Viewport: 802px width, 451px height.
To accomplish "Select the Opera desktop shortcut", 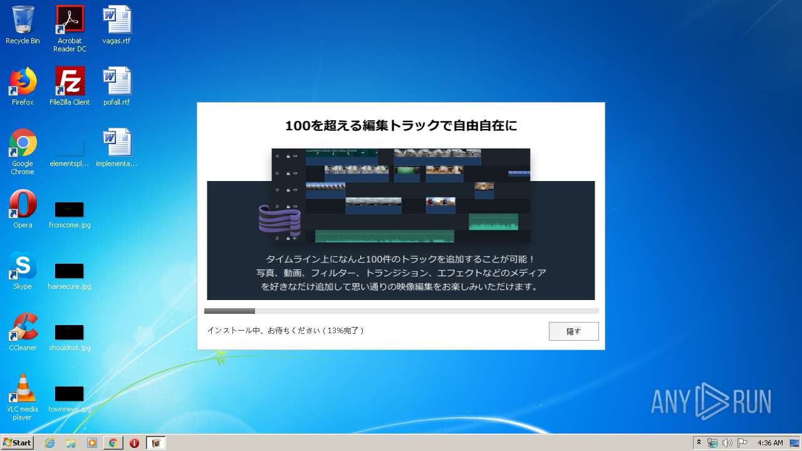I will point(23,209).
